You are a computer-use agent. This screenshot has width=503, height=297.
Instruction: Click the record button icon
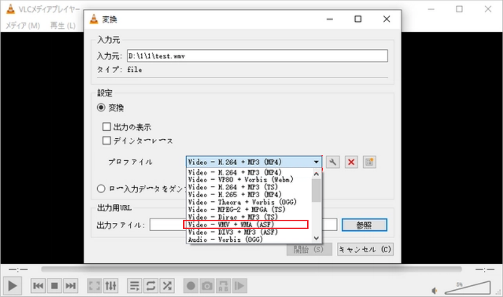click(191, 285)
